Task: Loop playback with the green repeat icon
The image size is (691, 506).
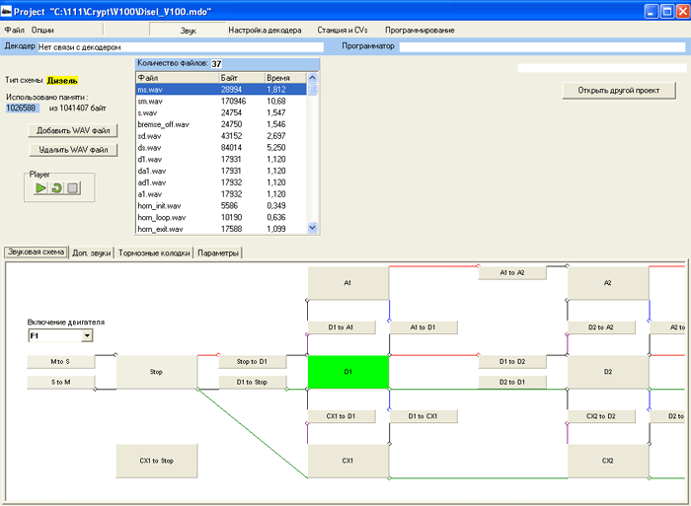Action: pyautogui.click(x=56, y=188)
